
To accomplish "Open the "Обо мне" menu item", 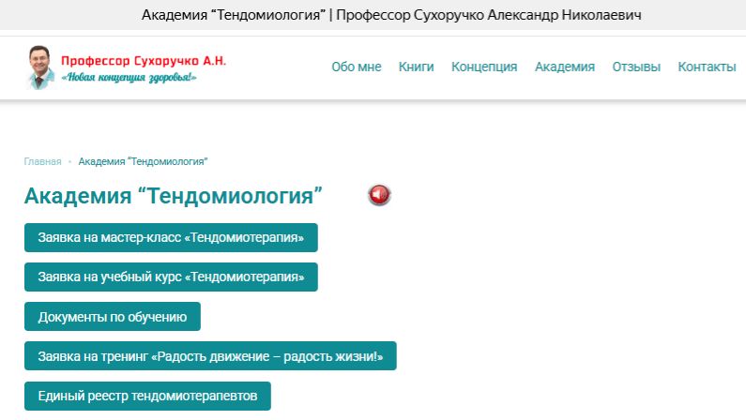I will [356, 67].
